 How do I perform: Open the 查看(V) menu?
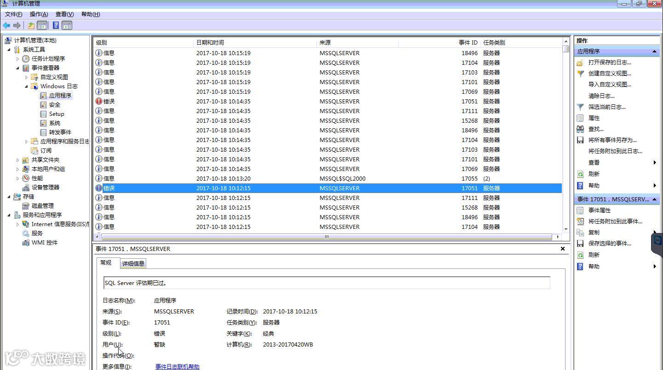[64, 14]
